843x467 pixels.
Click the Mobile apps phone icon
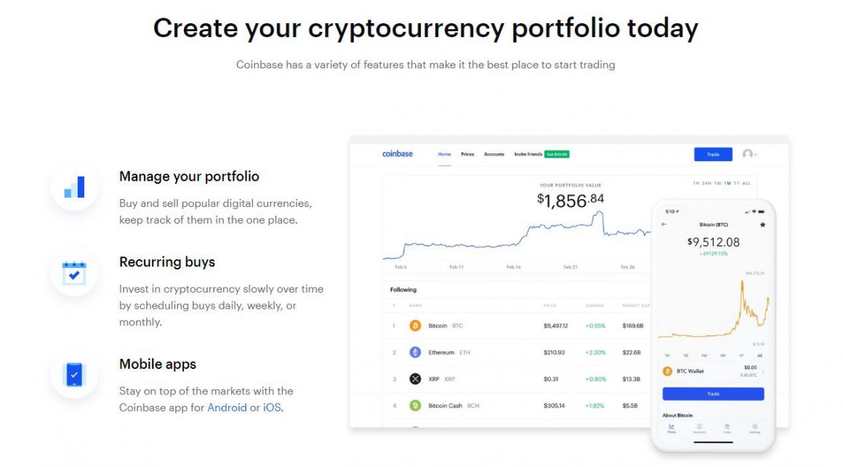[x=74, y=375]
